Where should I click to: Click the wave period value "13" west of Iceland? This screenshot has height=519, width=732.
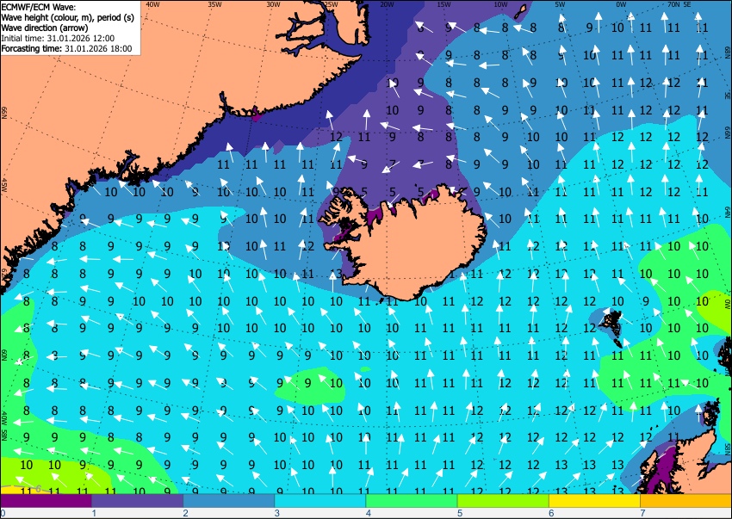click(x=336, y=274)
